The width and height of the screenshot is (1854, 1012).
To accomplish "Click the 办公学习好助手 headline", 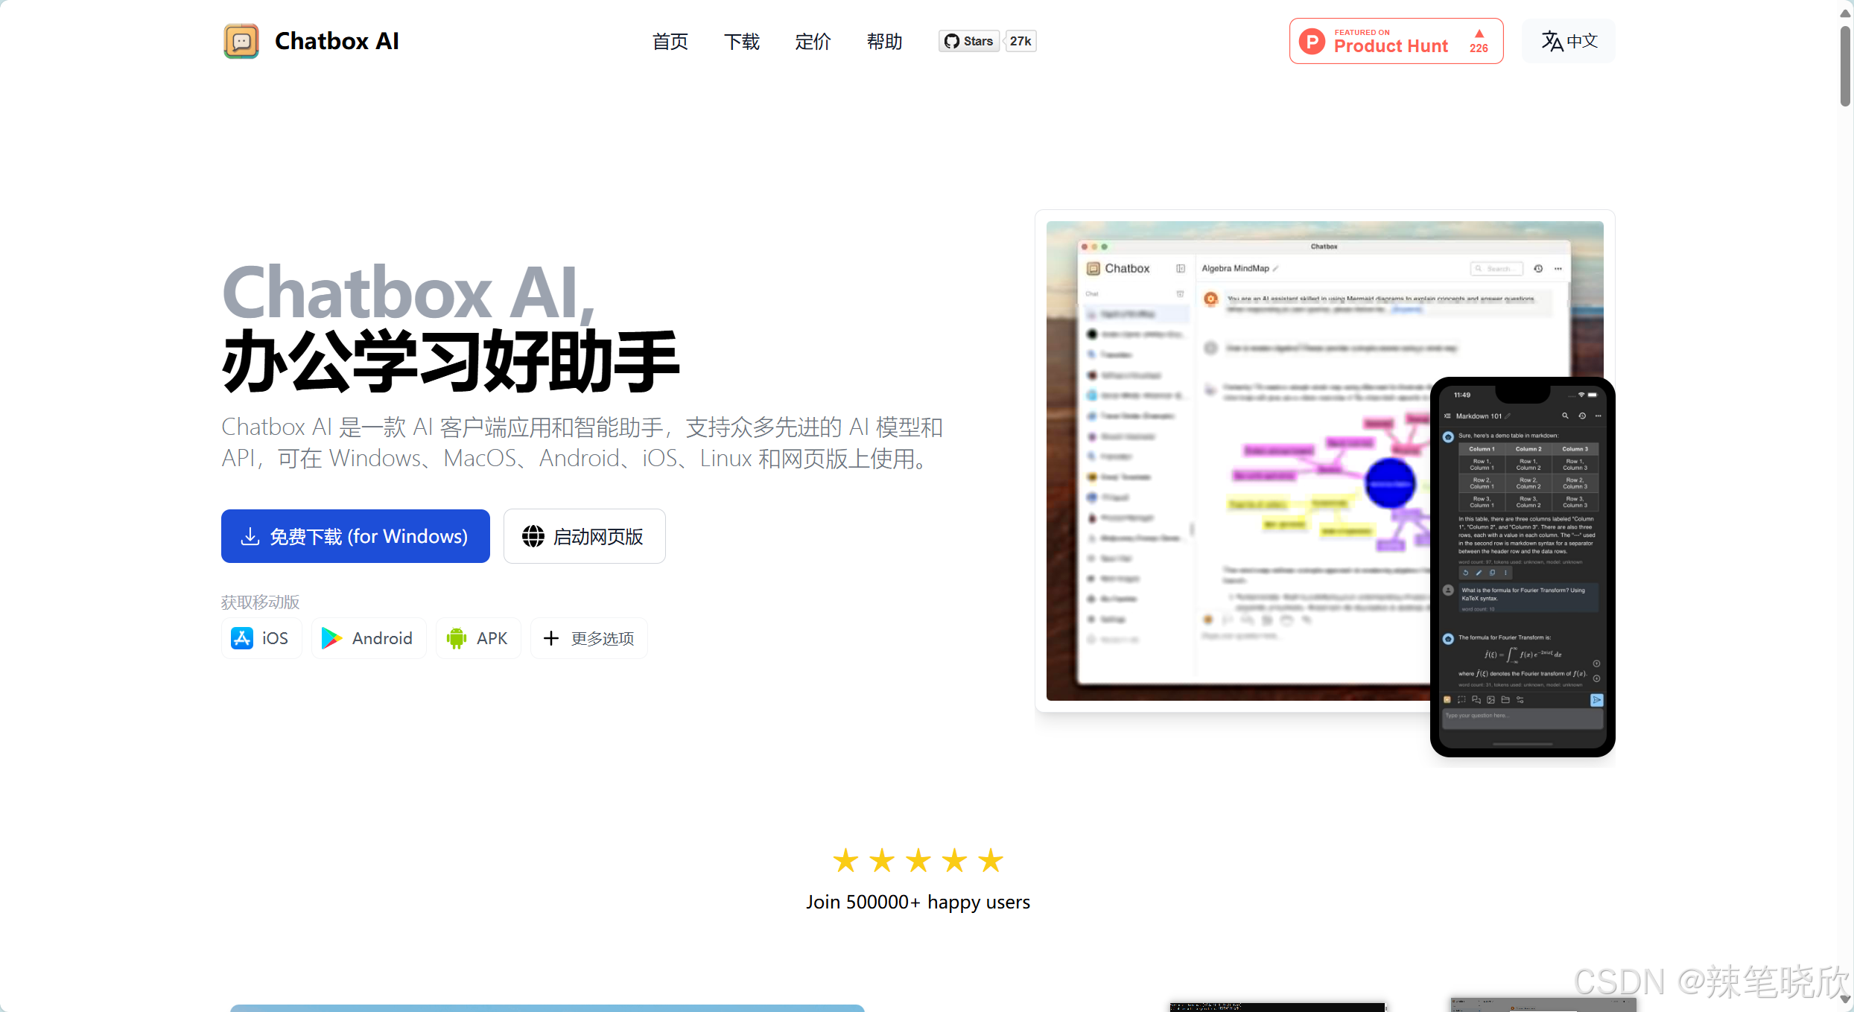I will click(x=451, y=361).
